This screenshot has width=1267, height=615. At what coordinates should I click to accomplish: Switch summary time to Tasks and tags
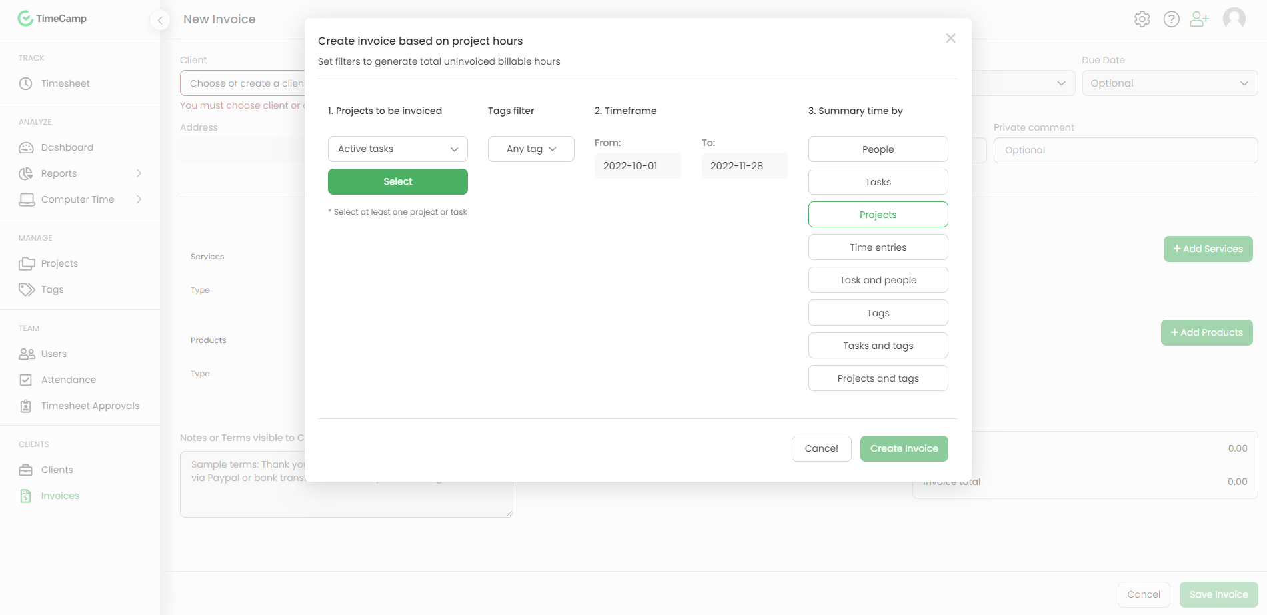point(878,345)
